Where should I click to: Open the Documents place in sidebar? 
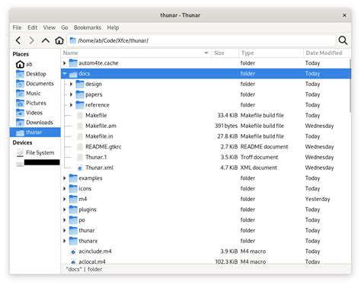pos(35,84)
